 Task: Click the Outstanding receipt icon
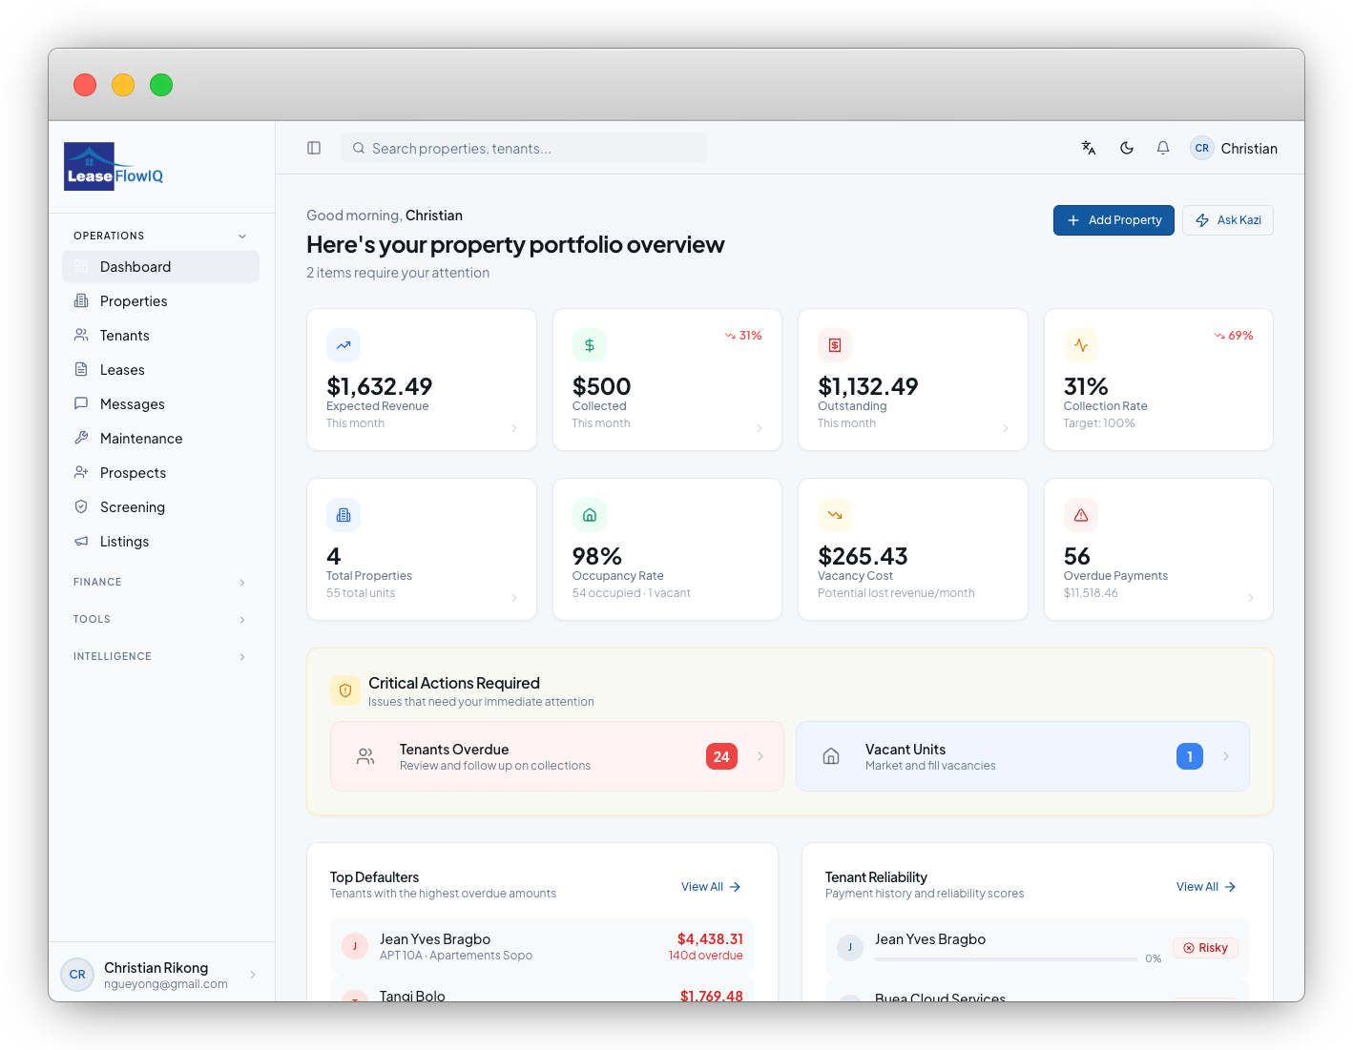835,345
